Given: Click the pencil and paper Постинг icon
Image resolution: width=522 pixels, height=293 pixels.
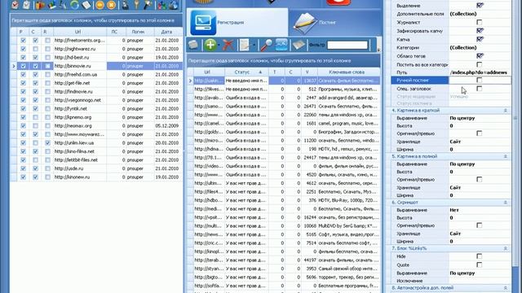Looking at the screenshot, I should [305, 23].
